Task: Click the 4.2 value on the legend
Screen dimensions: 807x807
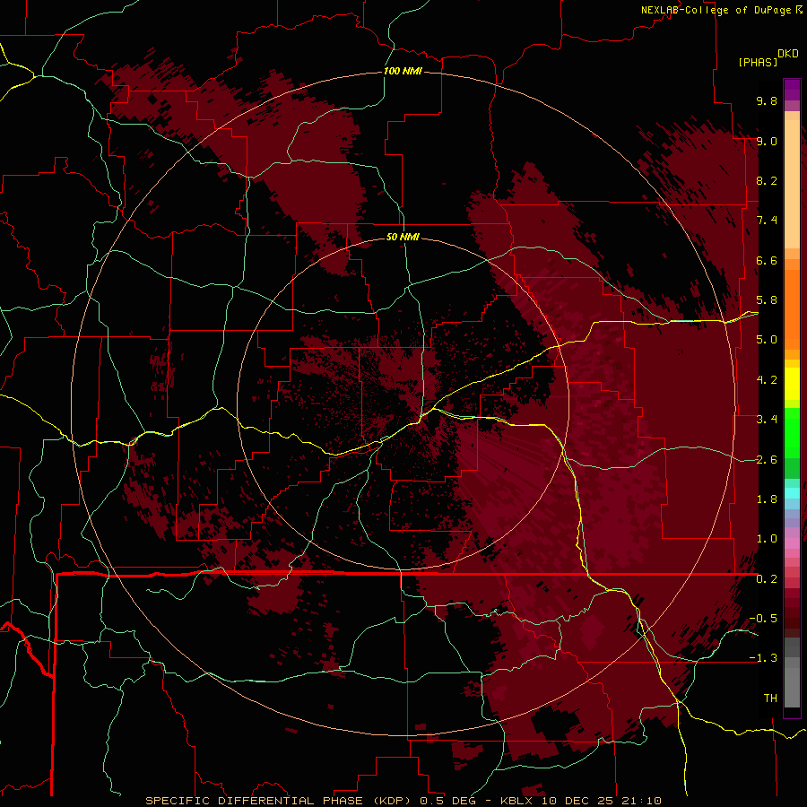Action: point(767,380)
